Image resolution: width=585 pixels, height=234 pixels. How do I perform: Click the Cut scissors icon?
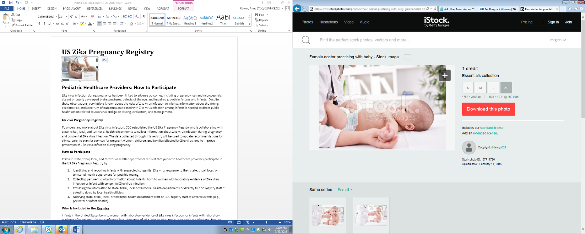(x=13, y=15)
